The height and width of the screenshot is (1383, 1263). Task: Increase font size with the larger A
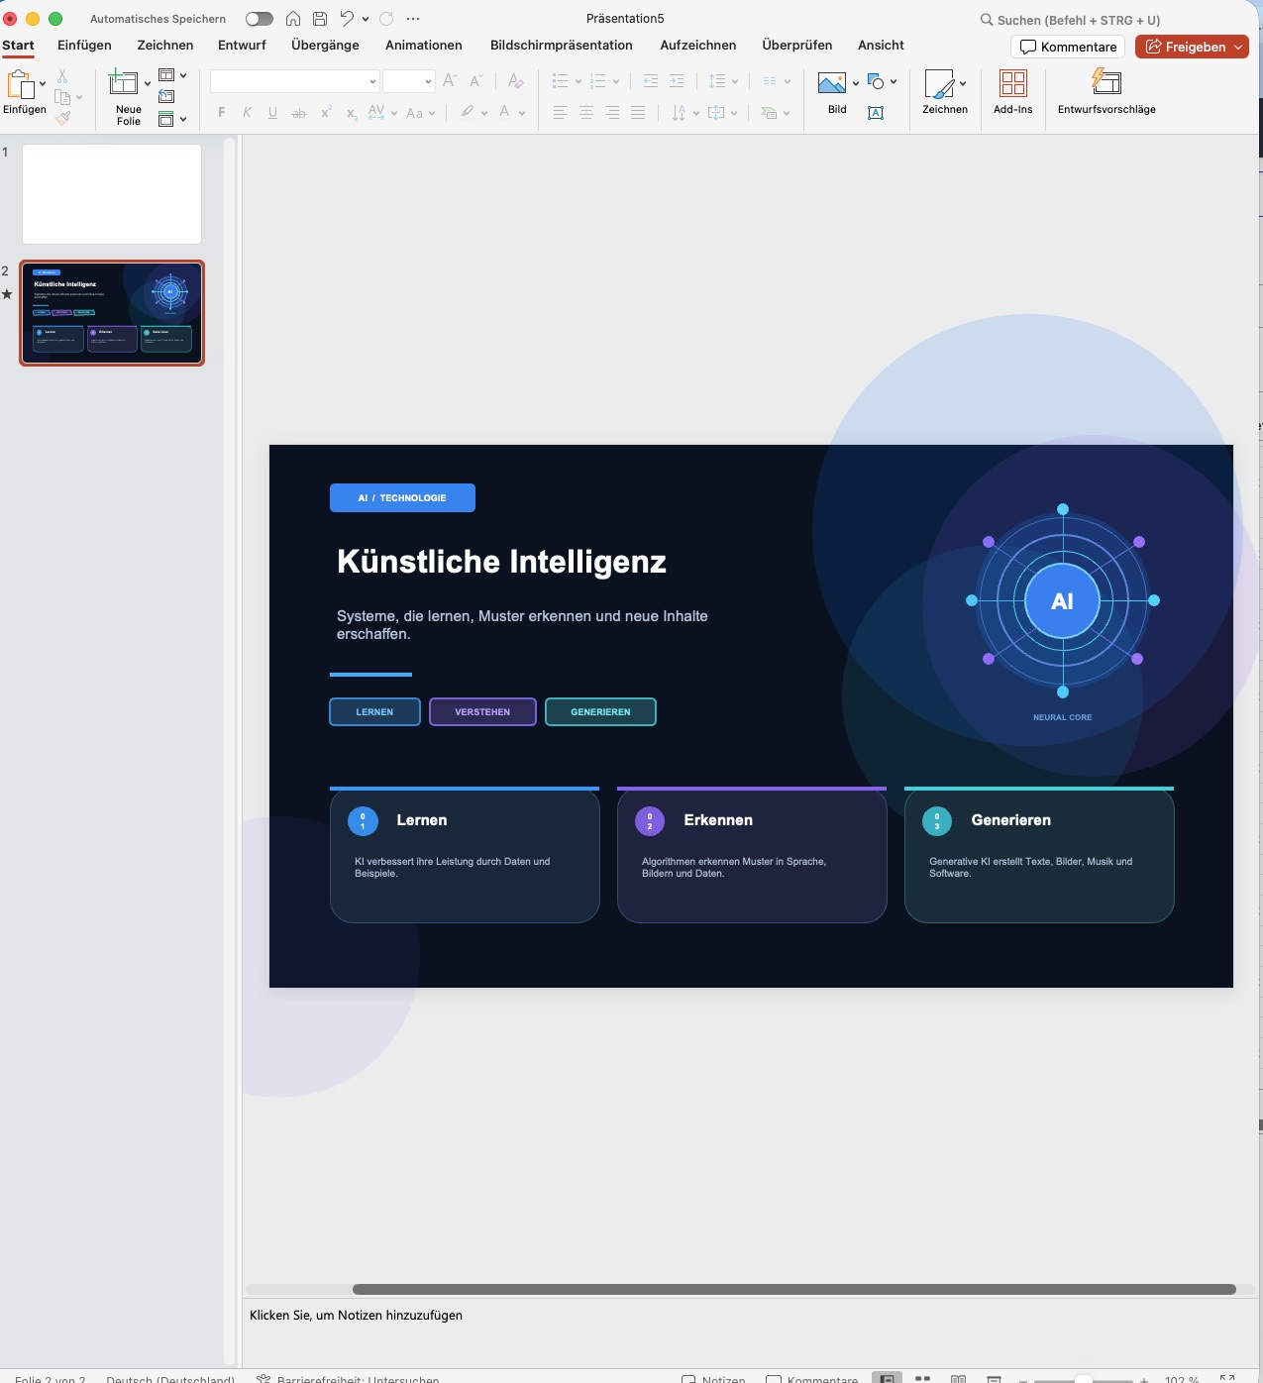(450, 81)
